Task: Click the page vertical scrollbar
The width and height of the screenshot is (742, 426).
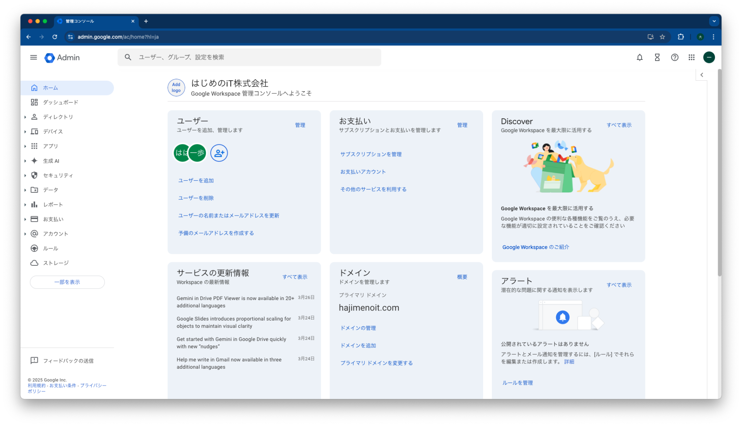Action: [x=719, y=173]
